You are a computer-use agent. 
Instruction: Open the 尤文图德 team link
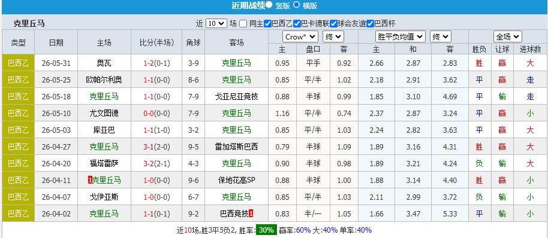[x=104, y=113]
